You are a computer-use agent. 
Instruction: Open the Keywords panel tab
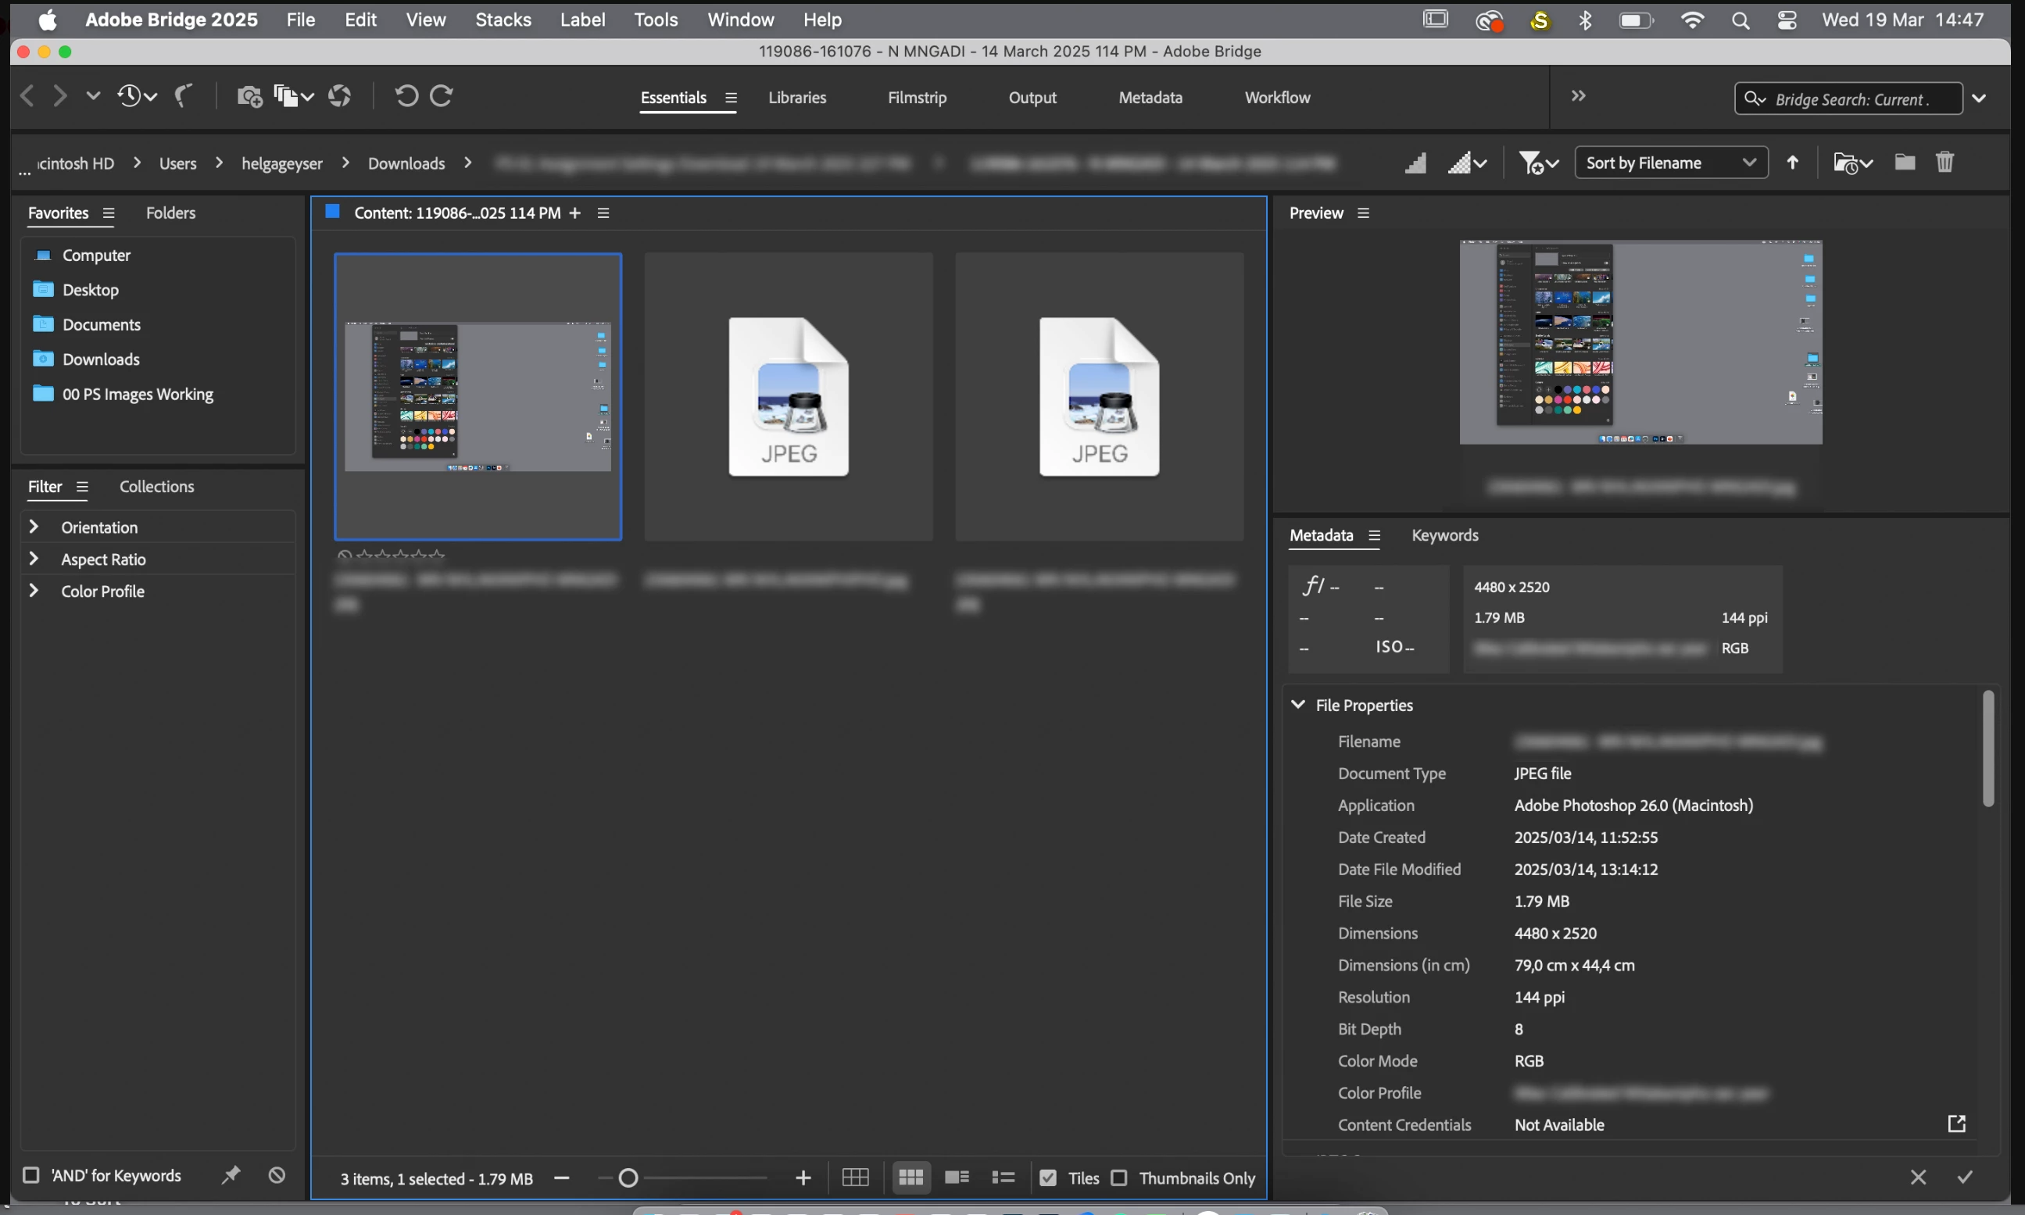point(1444,535)
